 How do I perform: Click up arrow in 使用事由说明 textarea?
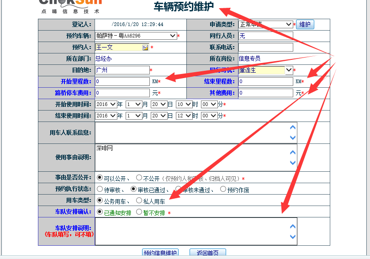293,152
